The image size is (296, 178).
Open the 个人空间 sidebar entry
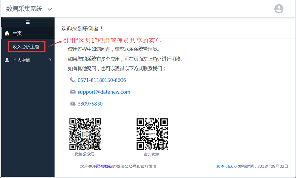22,60
